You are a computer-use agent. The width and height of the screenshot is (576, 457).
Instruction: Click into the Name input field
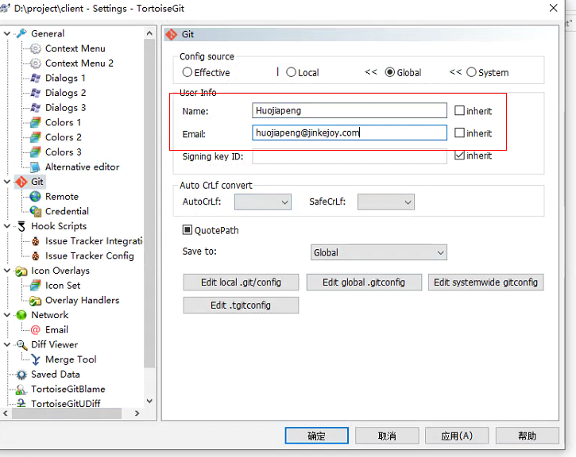pyautogui.click(x=350, y=110)
